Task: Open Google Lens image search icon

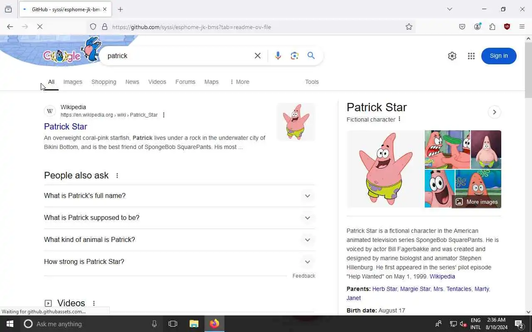Action: click(295, 56)
